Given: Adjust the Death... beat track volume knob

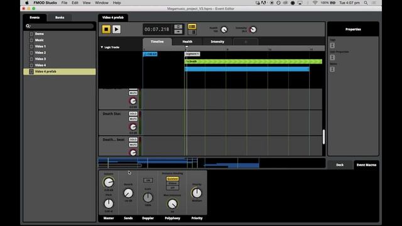Looking at the screenshot, I should [133, 153].
